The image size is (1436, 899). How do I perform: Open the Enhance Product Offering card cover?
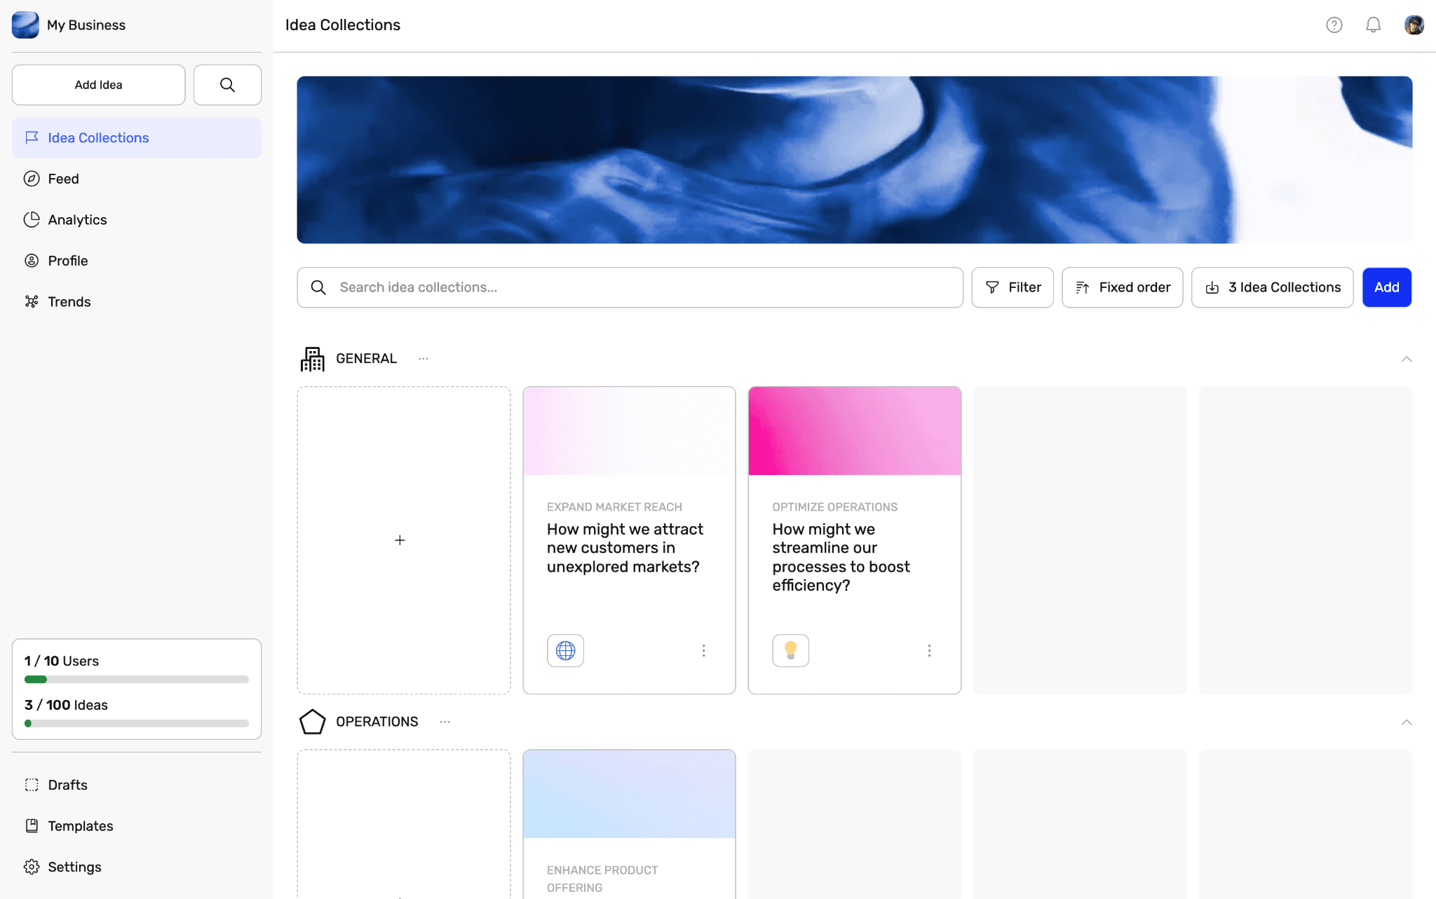[x=629, y=794]
